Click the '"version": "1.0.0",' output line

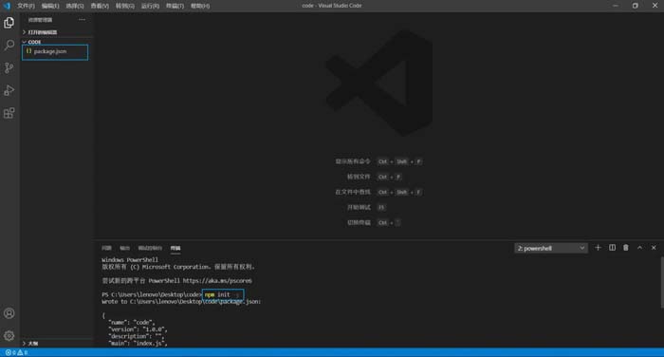click(138, 329)
